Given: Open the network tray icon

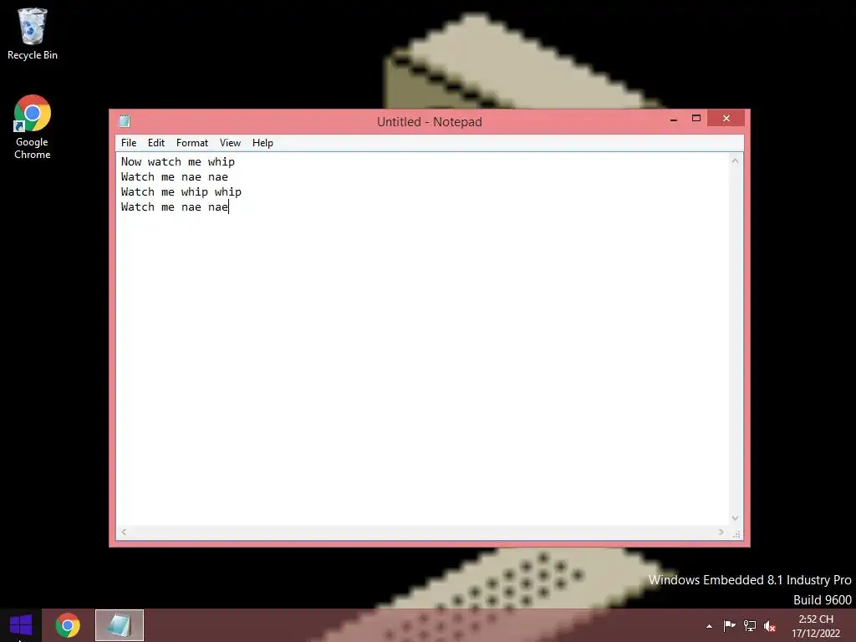Looking at the screenshot, I should 750,626.
